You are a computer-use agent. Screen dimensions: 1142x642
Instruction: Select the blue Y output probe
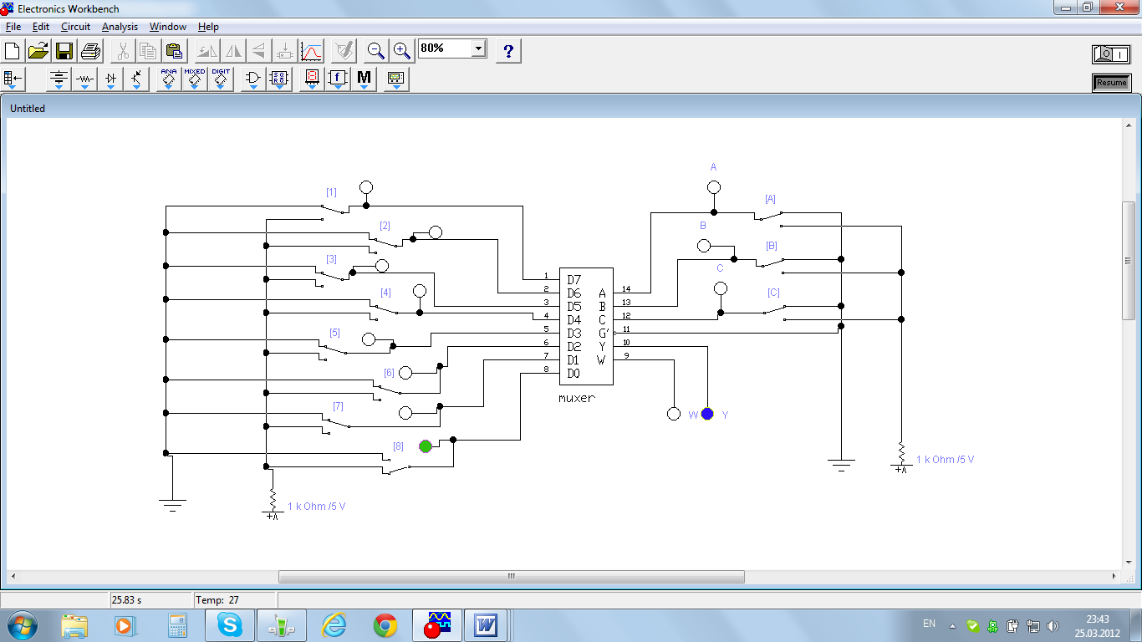[708, 414]
